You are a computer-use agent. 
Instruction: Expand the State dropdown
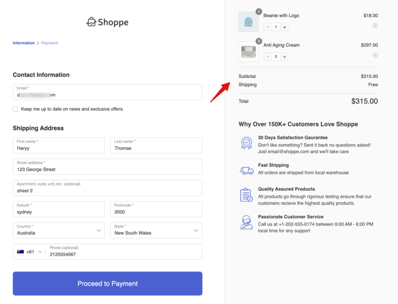click(x=156, y=231)
